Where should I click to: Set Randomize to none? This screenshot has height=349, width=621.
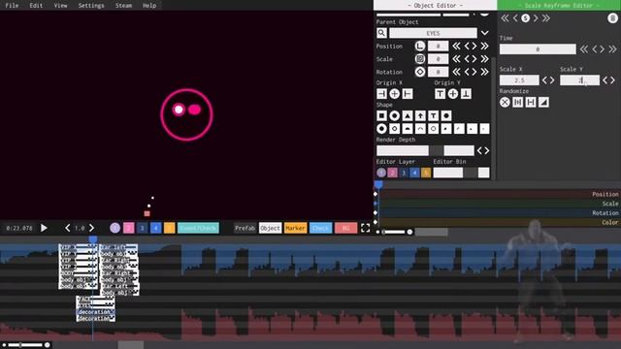coord(505,102)
